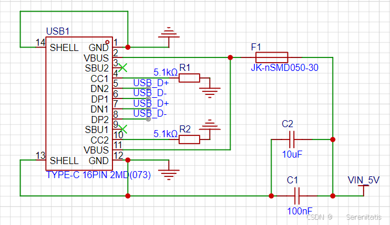This screenshot has width=390, height=225.
Task: Select the 100nF capacitor value
Action: pos(300,211)
